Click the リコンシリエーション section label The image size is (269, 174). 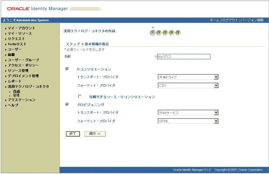tap(94, 69)
